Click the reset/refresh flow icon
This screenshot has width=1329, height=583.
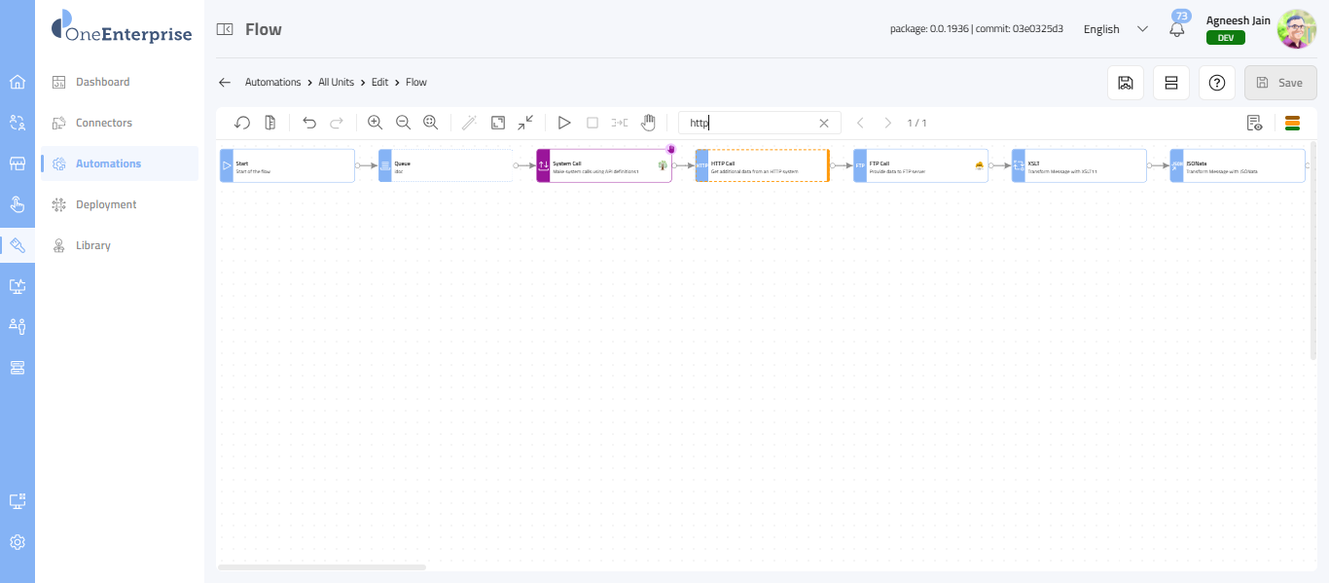click(242, 123)
